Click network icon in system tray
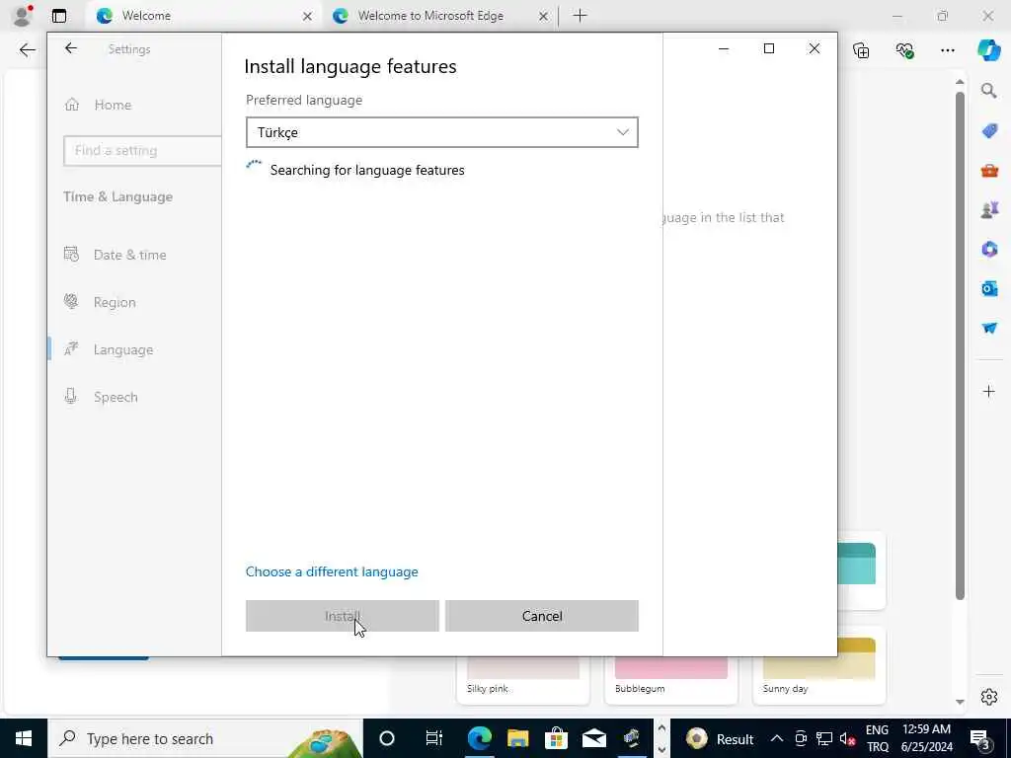Image resolution: width=1011 pixels, height=758 pixels. 824,738
